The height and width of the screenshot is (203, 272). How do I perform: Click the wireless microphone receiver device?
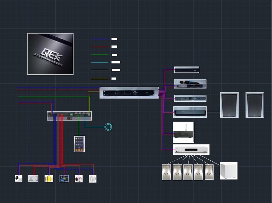coord(190,84)
